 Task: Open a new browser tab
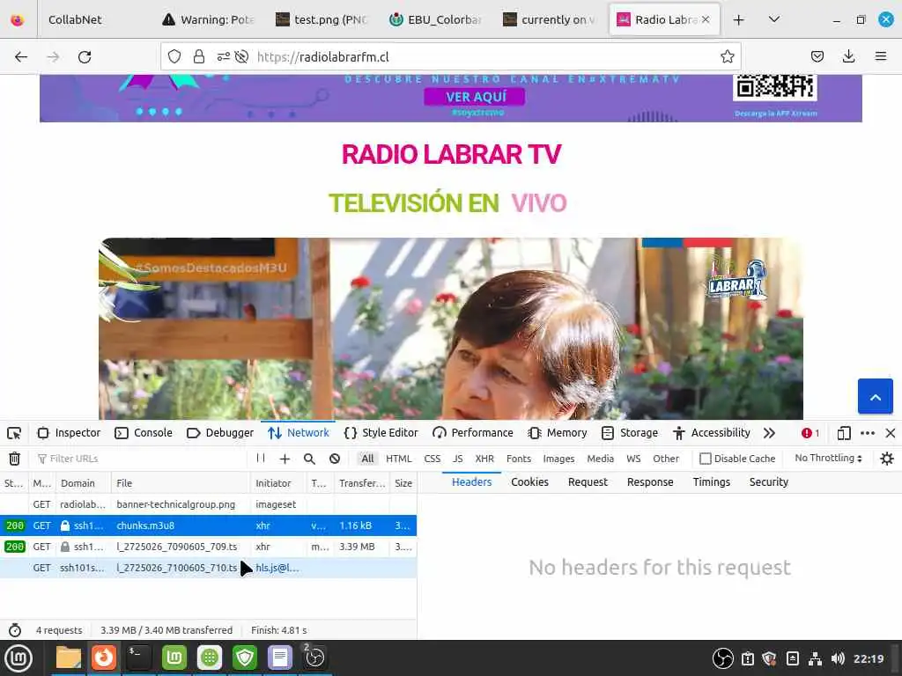[739, 19]
